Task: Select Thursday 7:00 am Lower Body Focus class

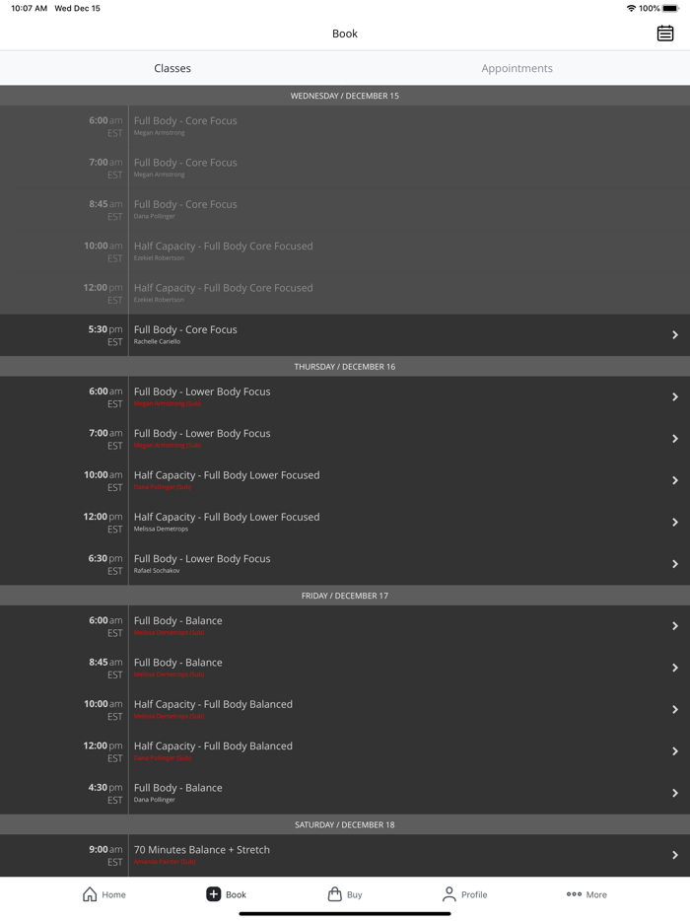Action: [202, 434]
